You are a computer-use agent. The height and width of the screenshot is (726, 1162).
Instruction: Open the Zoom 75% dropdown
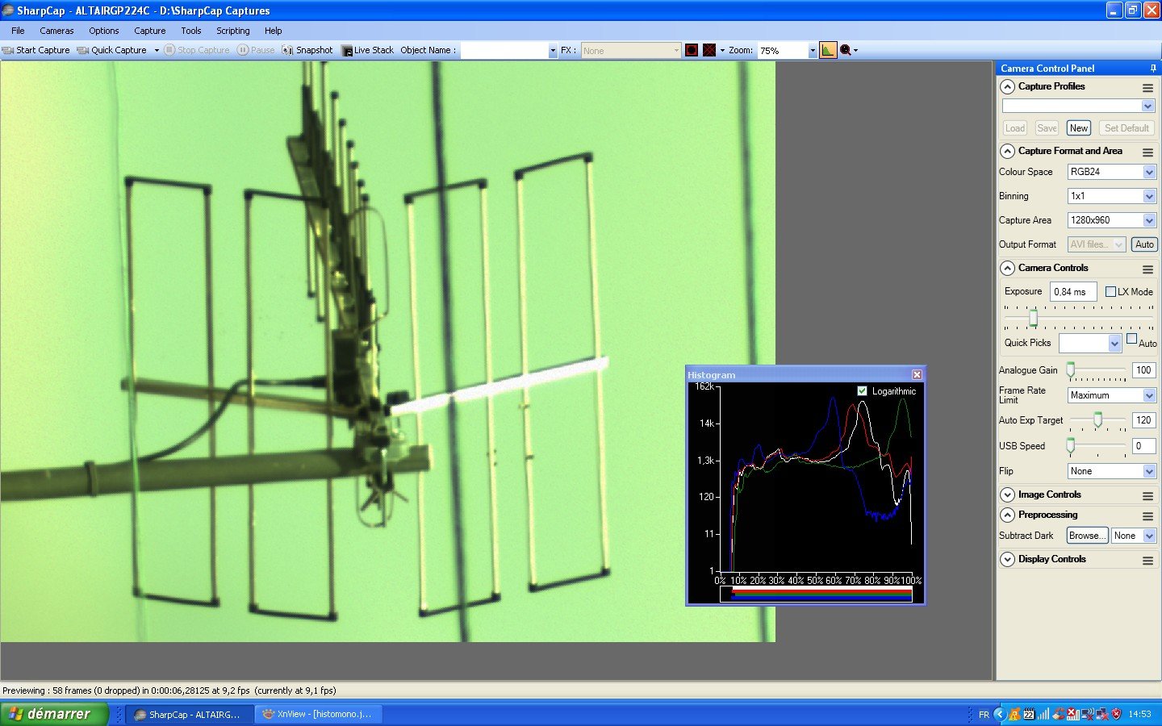pyautogui.click(x=812, y=50)
